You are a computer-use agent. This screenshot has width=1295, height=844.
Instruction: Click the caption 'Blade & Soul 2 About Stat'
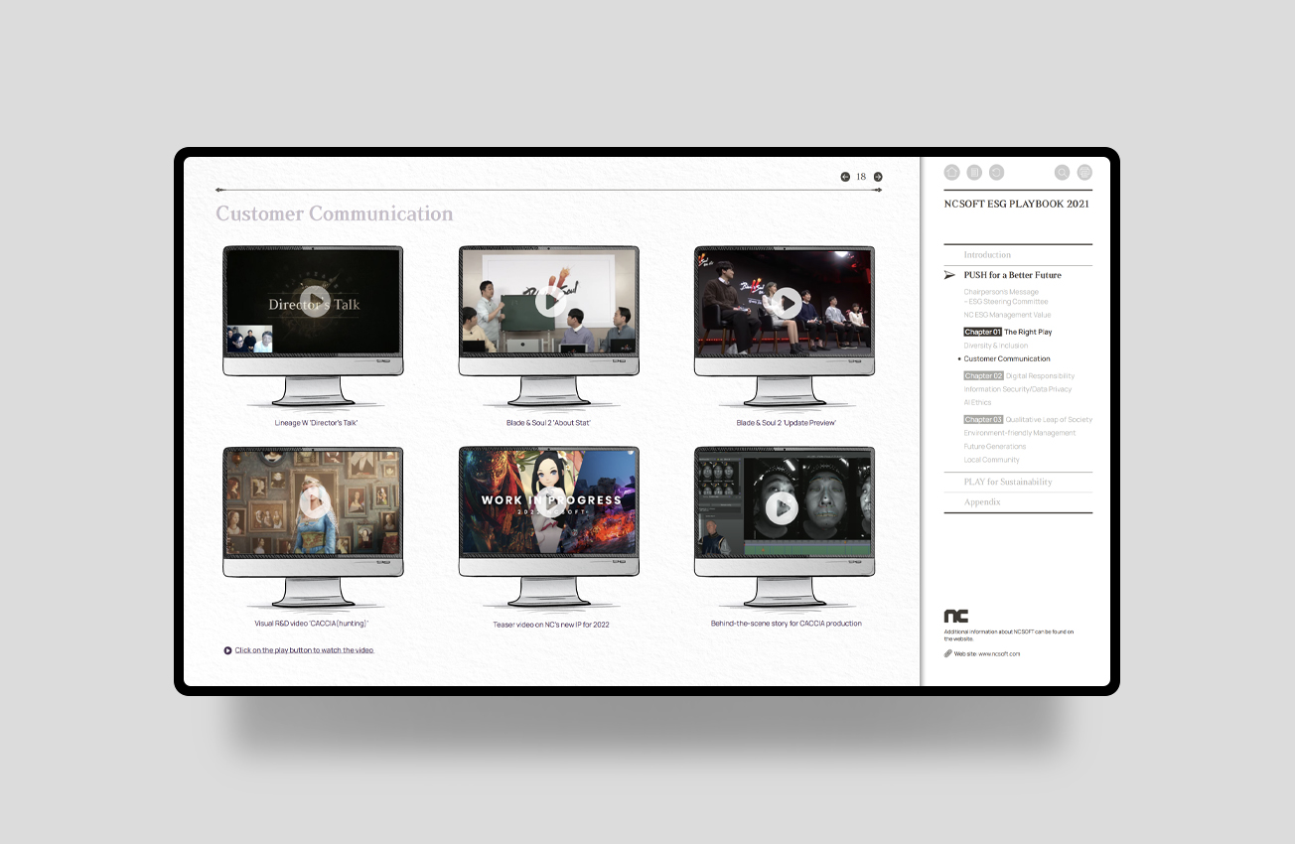(548, 423)
